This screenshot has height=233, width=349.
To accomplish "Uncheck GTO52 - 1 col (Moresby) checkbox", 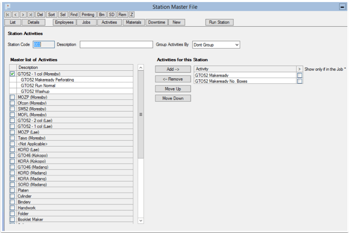I will click(12, 74).
